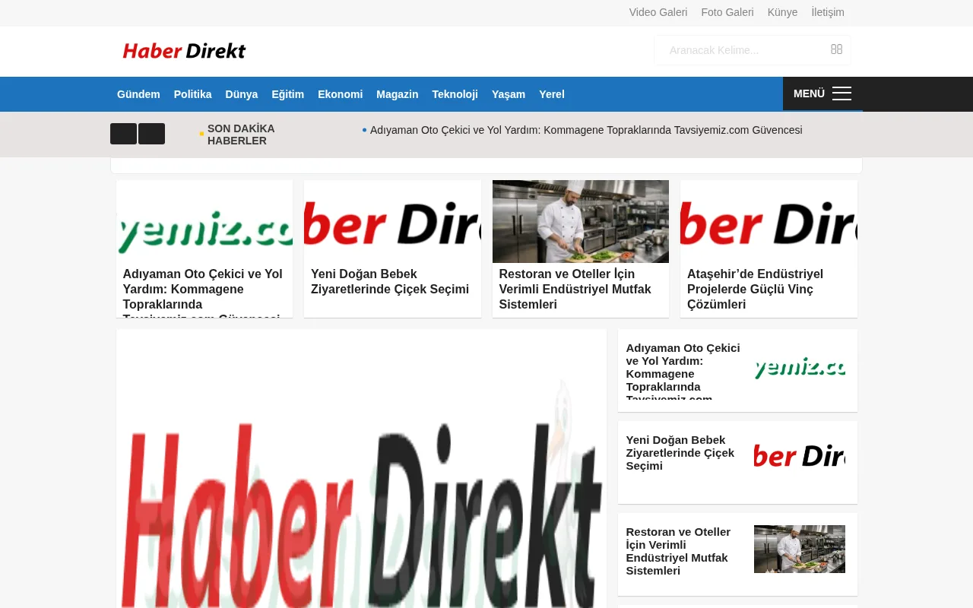The height and width of the screenshot is (608, 973).
Task: Click the blue bullet beside the ticker headline
Action: [x=364, y=129]
